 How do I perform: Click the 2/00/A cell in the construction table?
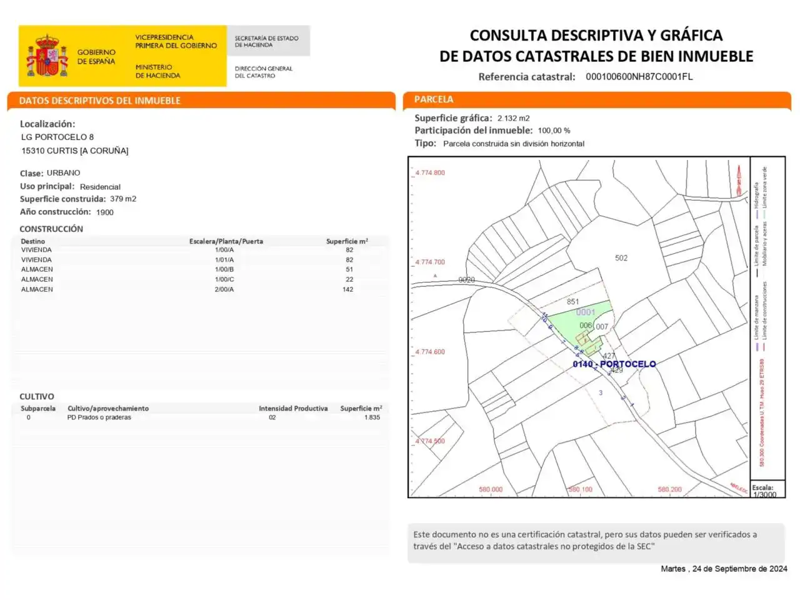[x=224, y=289]
